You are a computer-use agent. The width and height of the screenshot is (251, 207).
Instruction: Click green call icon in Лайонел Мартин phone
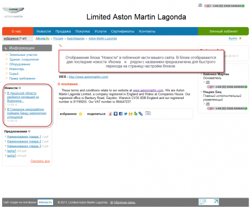[x=246, y=87]
